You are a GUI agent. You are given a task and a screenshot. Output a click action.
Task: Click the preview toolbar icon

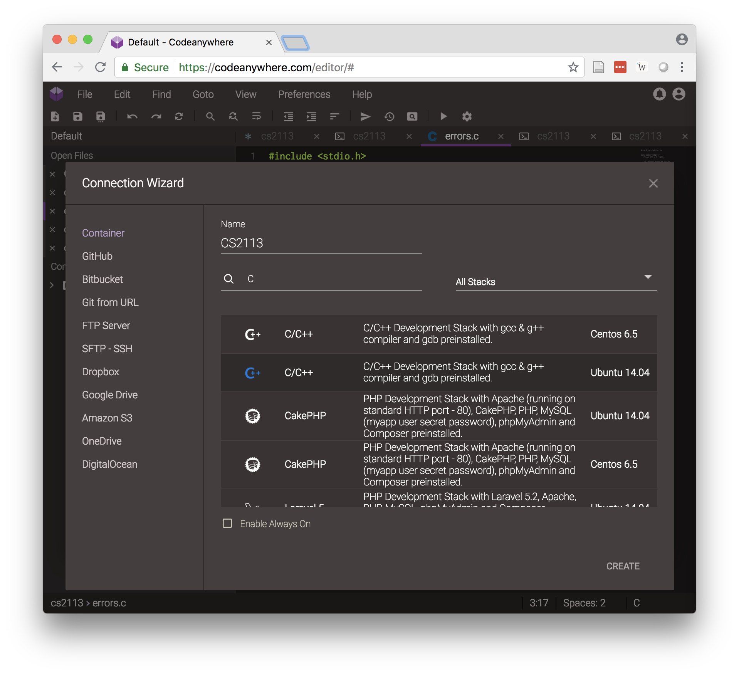tap(412, 116)
